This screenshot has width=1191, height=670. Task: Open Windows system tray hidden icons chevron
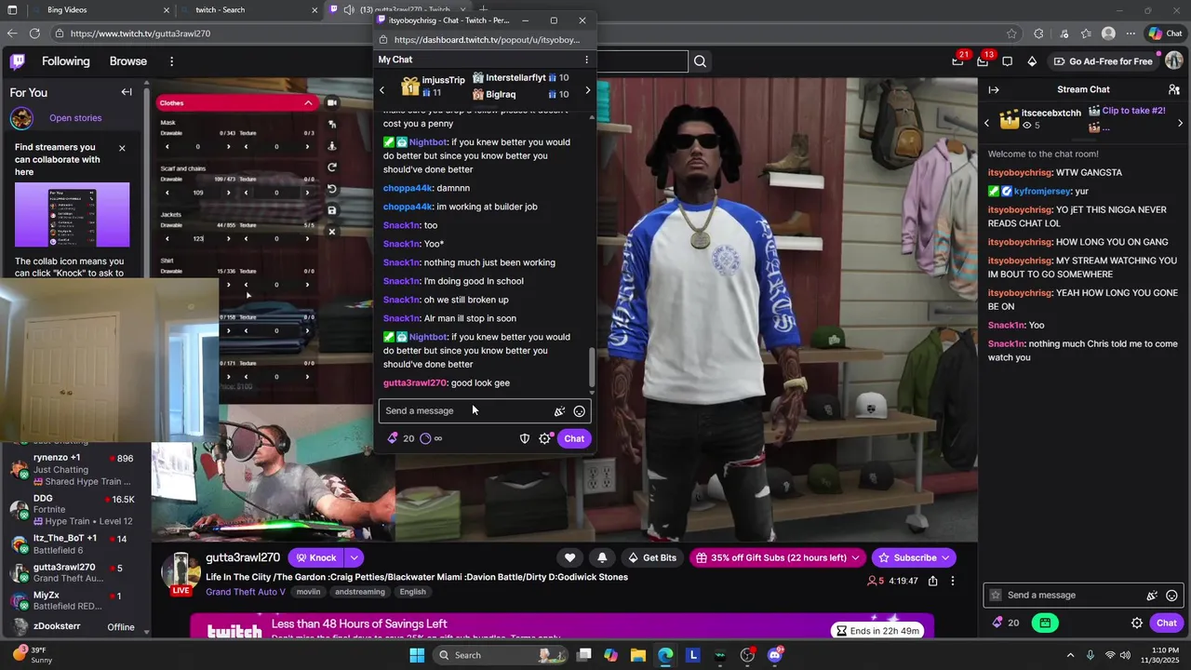(x=1070, y=655)
